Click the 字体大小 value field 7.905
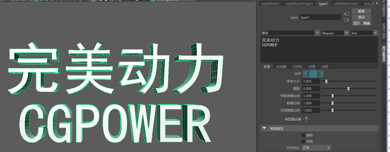This screenshot has width=390, height=152. tap(311, 81)
